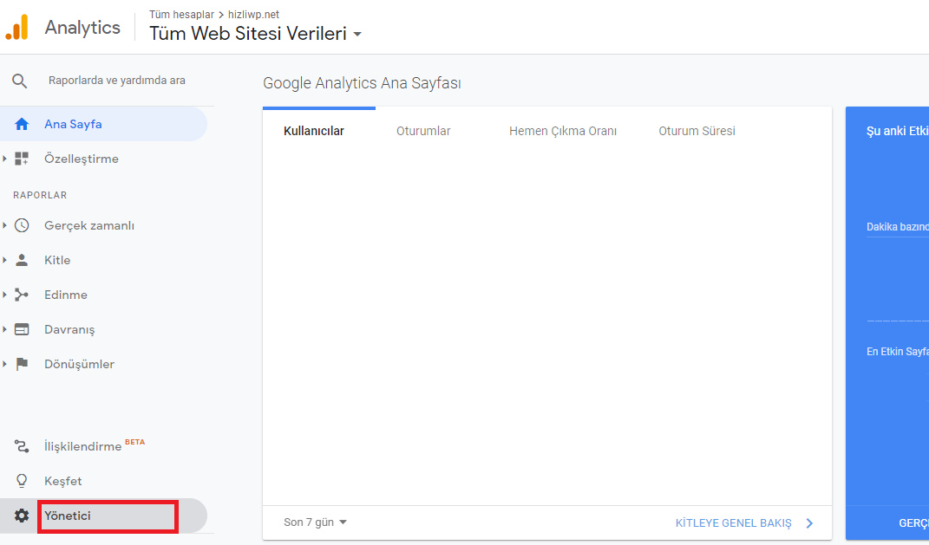Open the KİTLEYE GENEL BAKIŞ link
This screenshot has width=929, height=545.
pos(734,523)
